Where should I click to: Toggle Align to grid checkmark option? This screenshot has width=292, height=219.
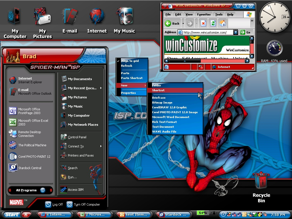point(130,61)
